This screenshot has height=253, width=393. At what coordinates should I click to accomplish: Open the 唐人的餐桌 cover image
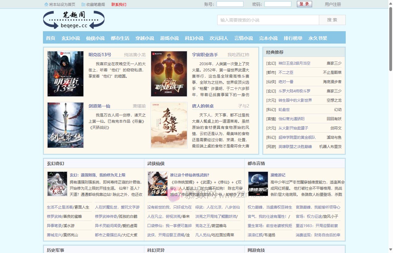(169, 125)
